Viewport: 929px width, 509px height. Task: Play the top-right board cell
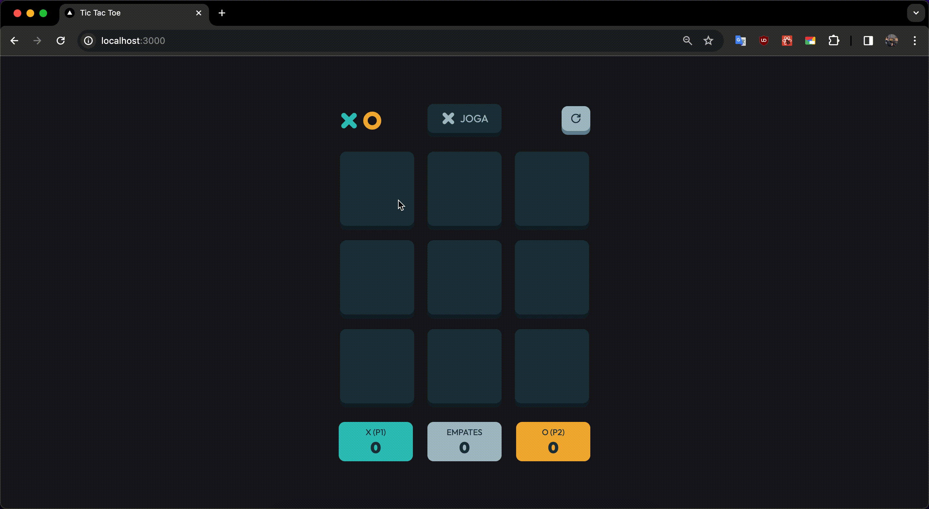[551, 189]
